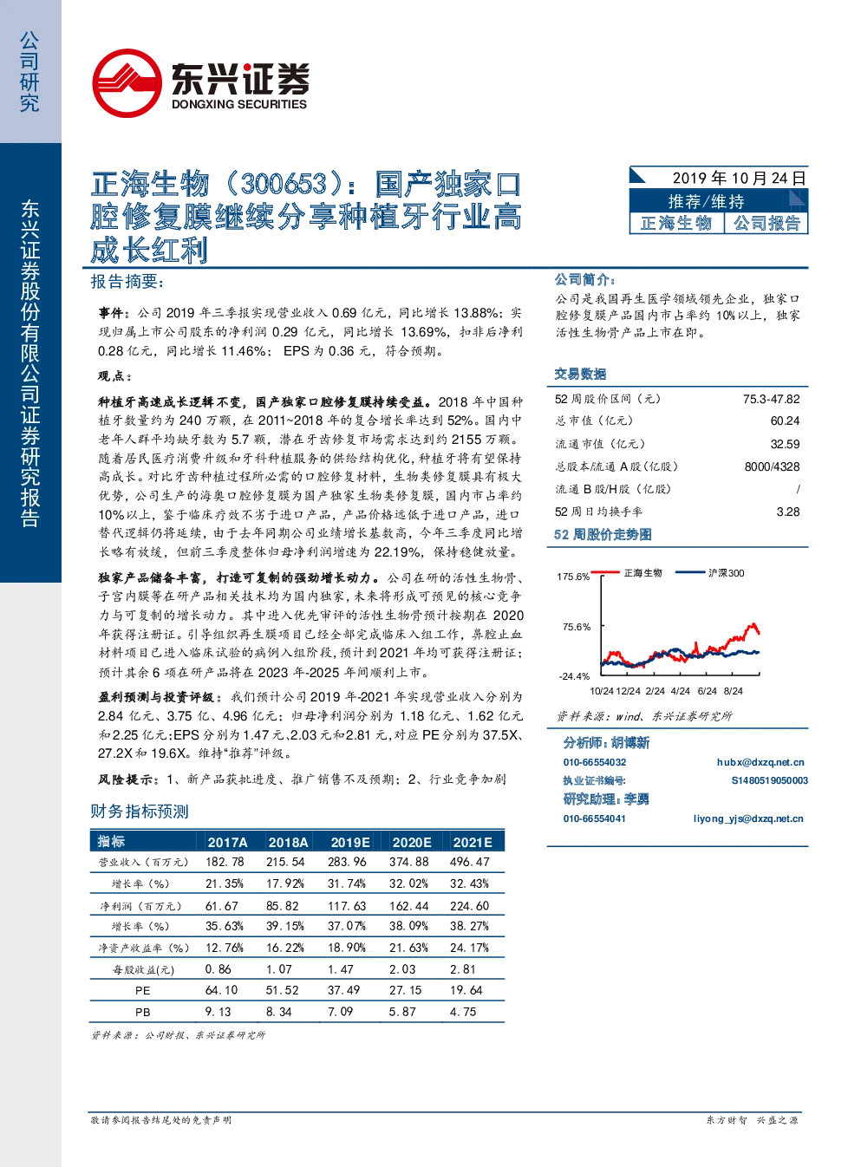This screenshot has height=1167, width=861.
Task: Click the 公司报告 cell in rating box
Action: (x=766, y=223)
